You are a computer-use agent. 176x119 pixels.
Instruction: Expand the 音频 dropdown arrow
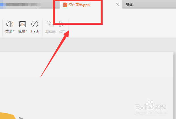14,31
